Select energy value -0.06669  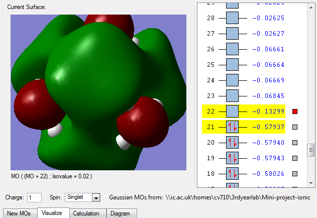tap(268, 80)
